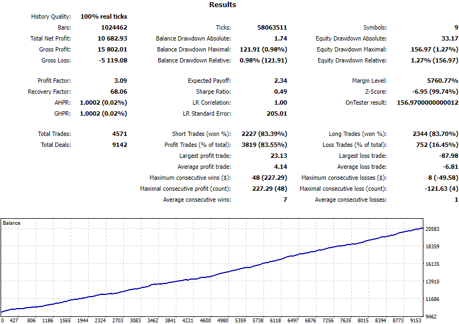Click the 'Total Net Profit:' label
This screenshot has width=459, height=324.
pyautogui.click(x=50, y=38)
